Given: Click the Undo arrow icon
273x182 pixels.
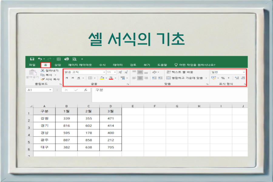Looking at the screenshot, I should (x=40, y=59).
